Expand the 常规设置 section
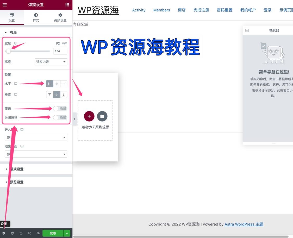Image resolution: width=293 pixels, height=238 pixels. (36, 169)
